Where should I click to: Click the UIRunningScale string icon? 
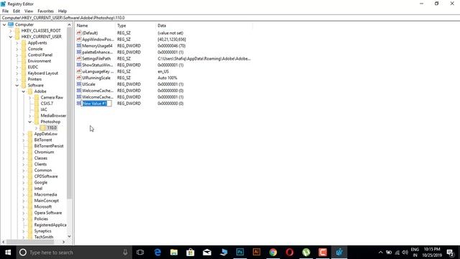point(79,78)
